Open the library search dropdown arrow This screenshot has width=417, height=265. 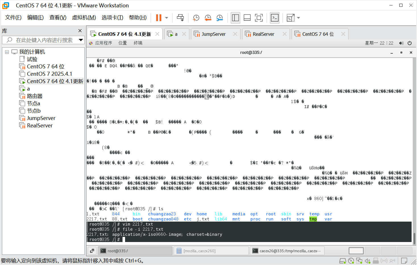[81, 40]
